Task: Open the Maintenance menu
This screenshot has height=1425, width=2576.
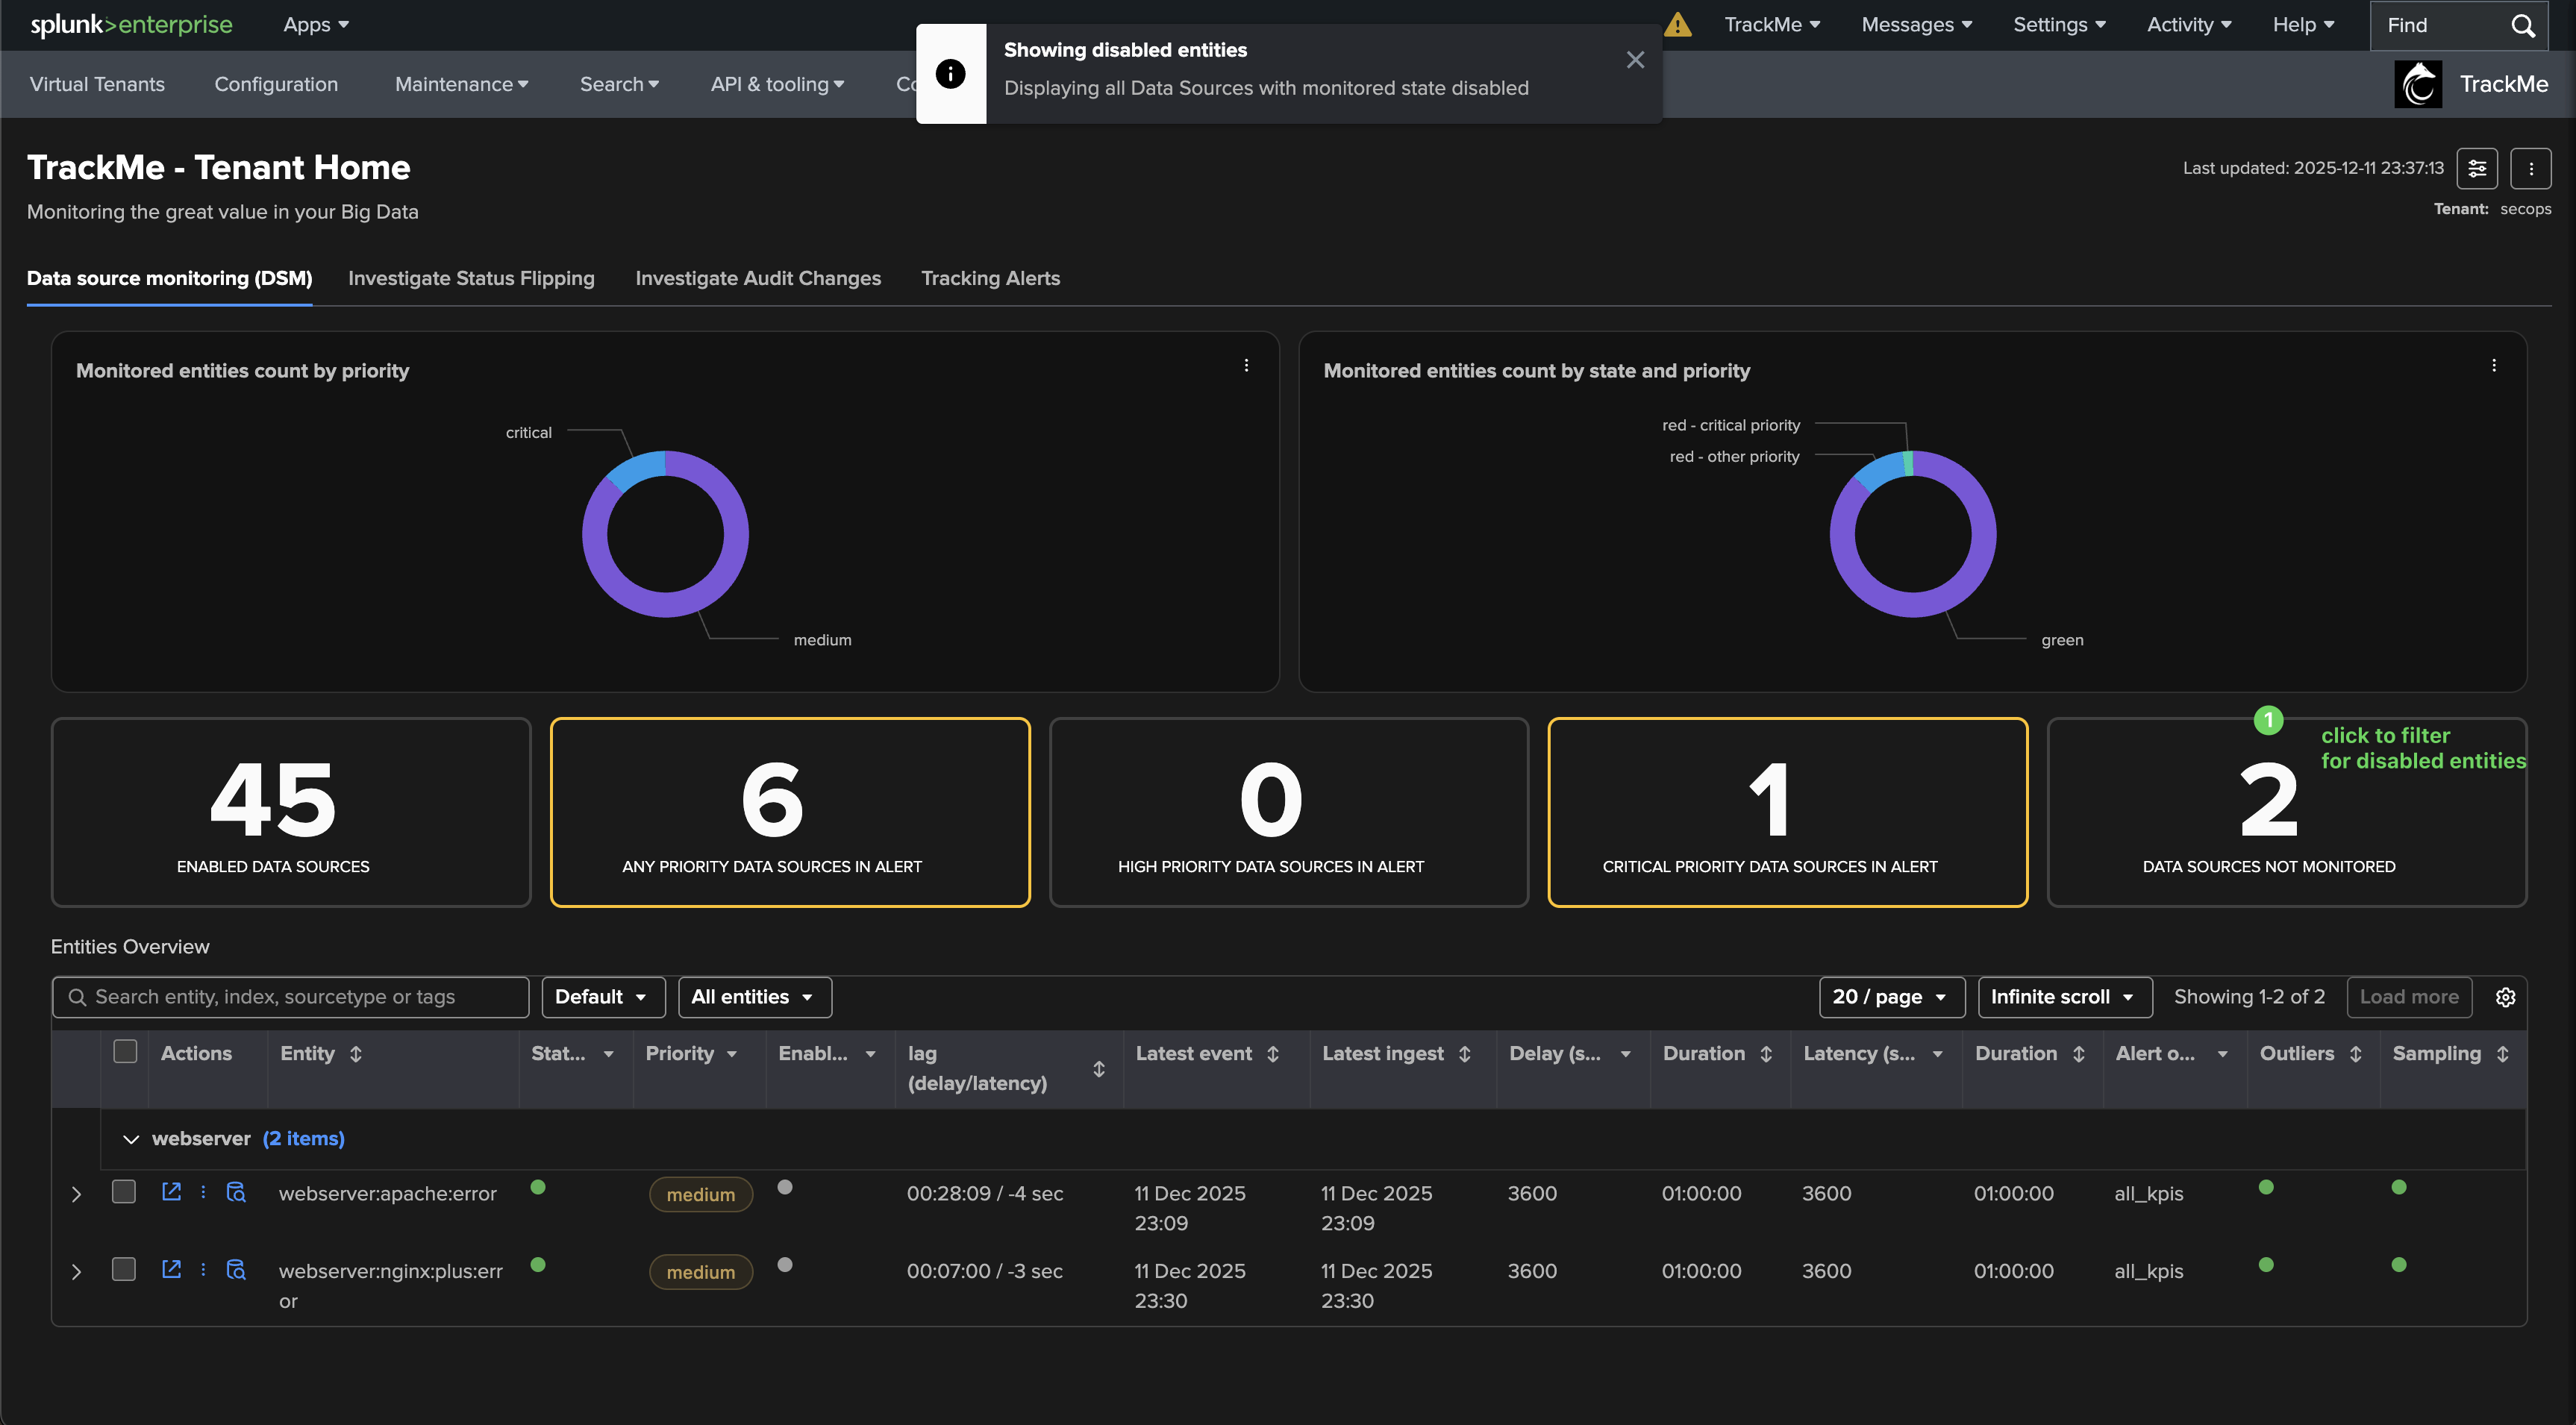Action: (x=461, y=84)
